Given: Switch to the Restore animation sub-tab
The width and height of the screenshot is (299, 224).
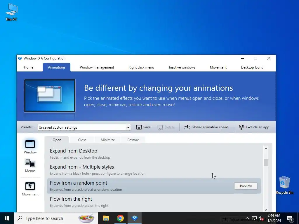Looking at the screenshot, I should [133, 140].
